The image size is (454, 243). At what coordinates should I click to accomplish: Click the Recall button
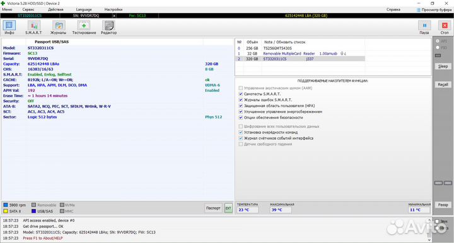443,84
